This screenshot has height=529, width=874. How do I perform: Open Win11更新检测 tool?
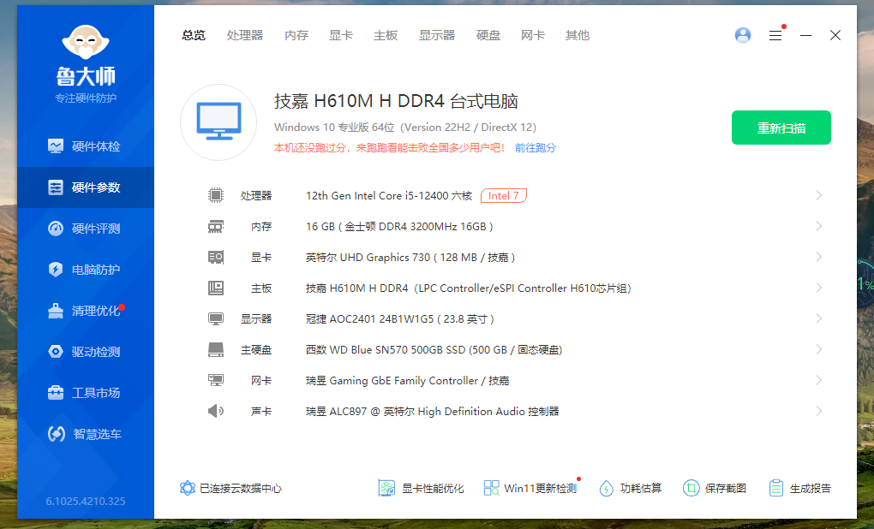coord(530,489)
